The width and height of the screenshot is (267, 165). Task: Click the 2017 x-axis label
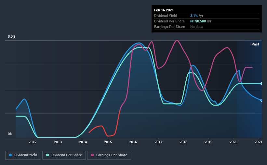tap(158, 142)
